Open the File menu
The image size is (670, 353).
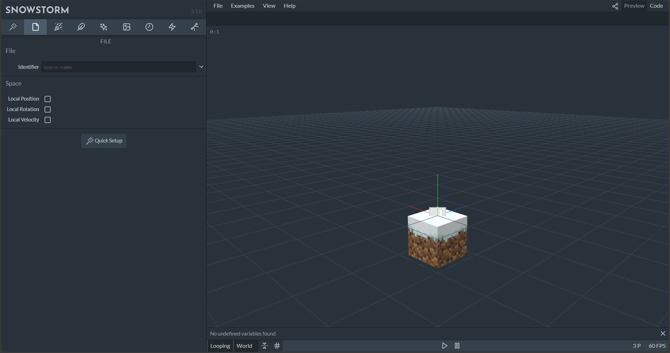(x=218, y=6)
